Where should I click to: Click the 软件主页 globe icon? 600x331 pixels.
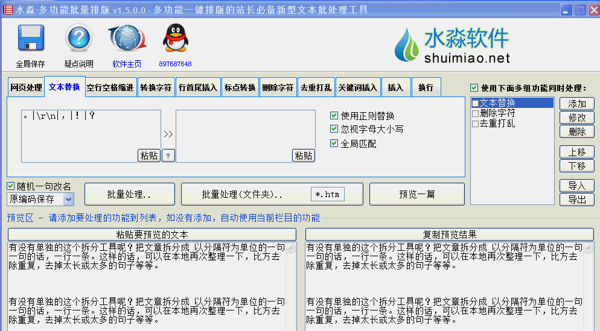127,40
